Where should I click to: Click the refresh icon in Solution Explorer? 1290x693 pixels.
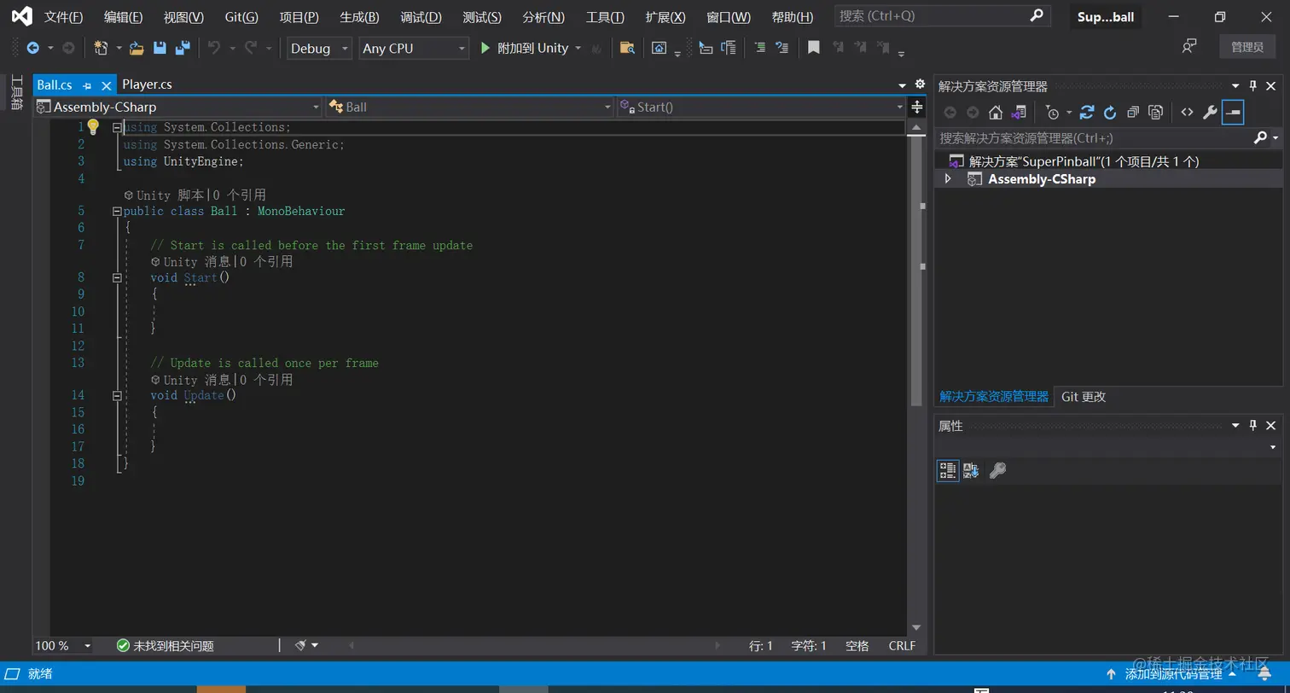tap(1110, 112)
